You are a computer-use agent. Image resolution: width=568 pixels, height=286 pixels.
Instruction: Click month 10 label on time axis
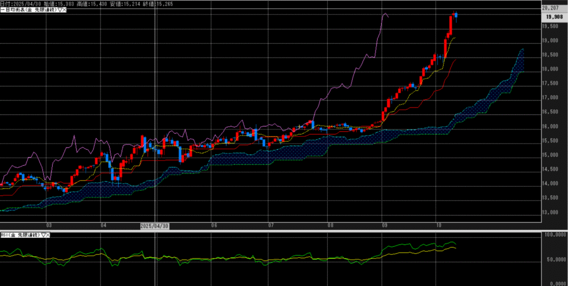(x=439, y=226)
